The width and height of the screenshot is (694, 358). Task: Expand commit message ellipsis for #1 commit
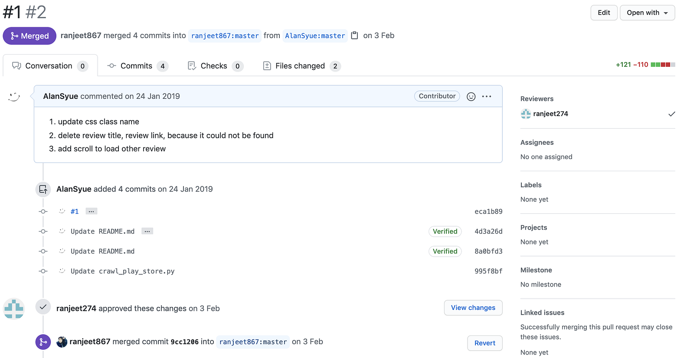coord(91,212)
